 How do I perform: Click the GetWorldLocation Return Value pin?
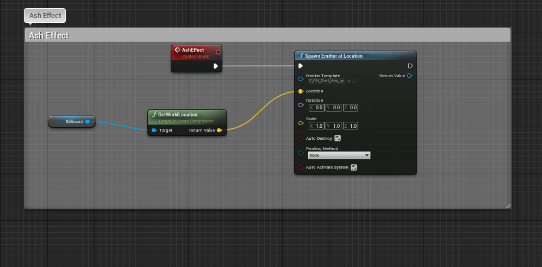219,131
